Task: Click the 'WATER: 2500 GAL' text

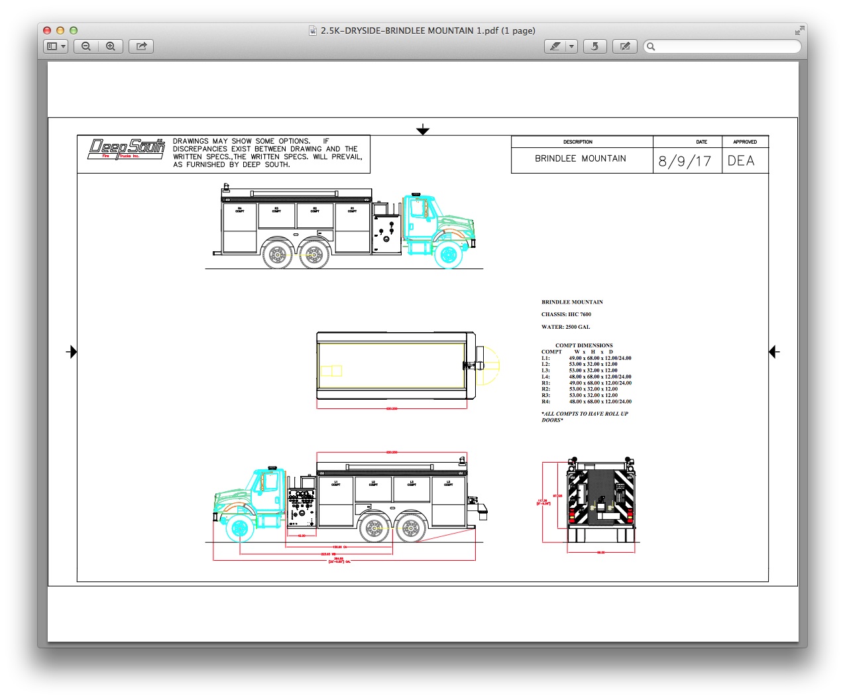Action: point(565,327)
